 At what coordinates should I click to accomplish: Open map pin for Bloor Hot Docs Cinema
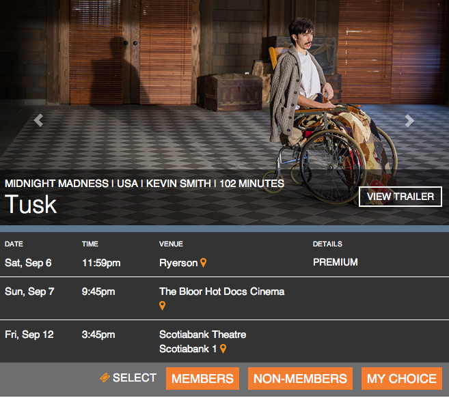coord(163,306)
